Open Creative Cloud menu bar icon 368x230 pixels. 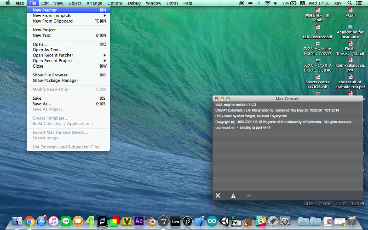tap(241, 3)
